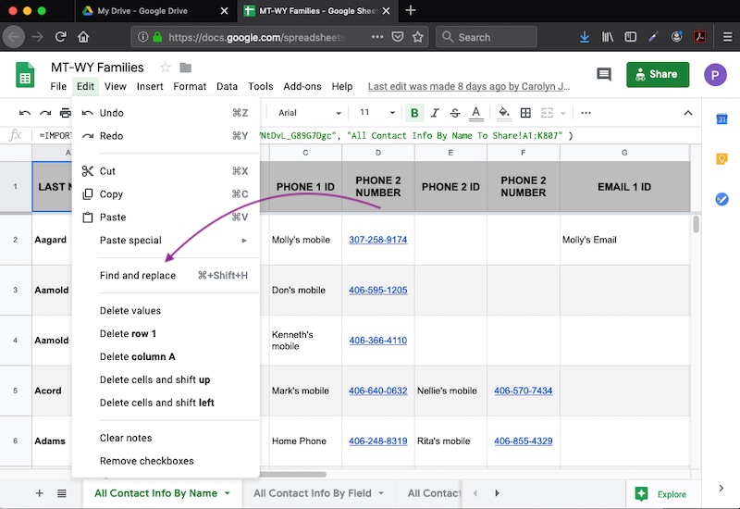
Task: Collapse the menus with up chevron
Action: [688, 113]
